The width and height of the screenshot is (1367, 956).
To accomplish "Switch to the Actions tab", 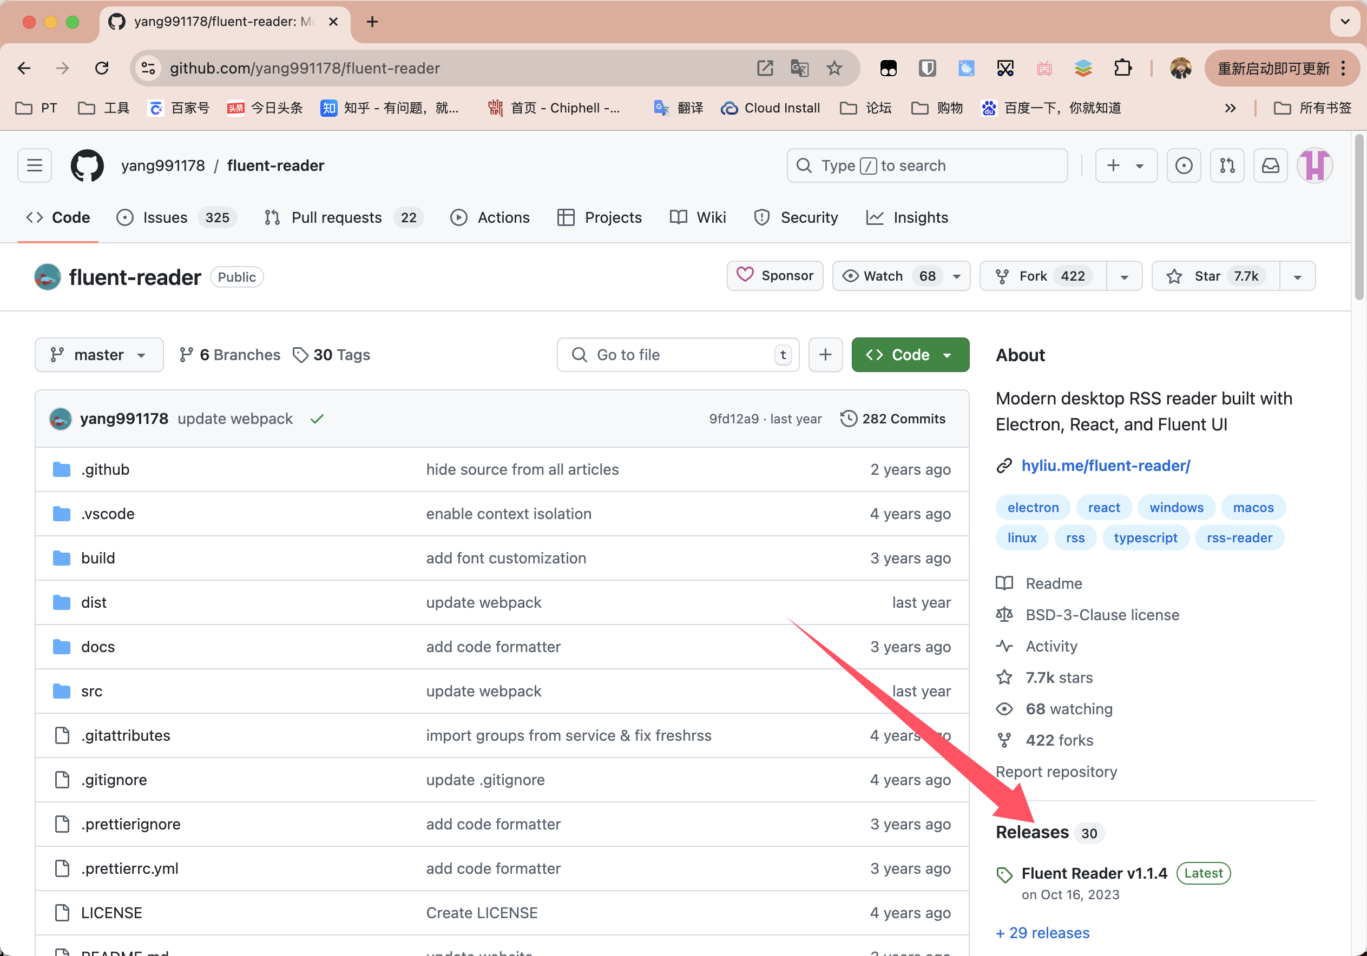I will [490, 218].
